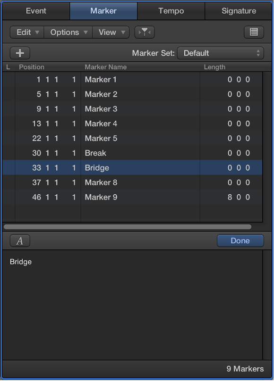Click the Done button
Viewport: 274px width, 381px height.
click(x=240, y=240)
